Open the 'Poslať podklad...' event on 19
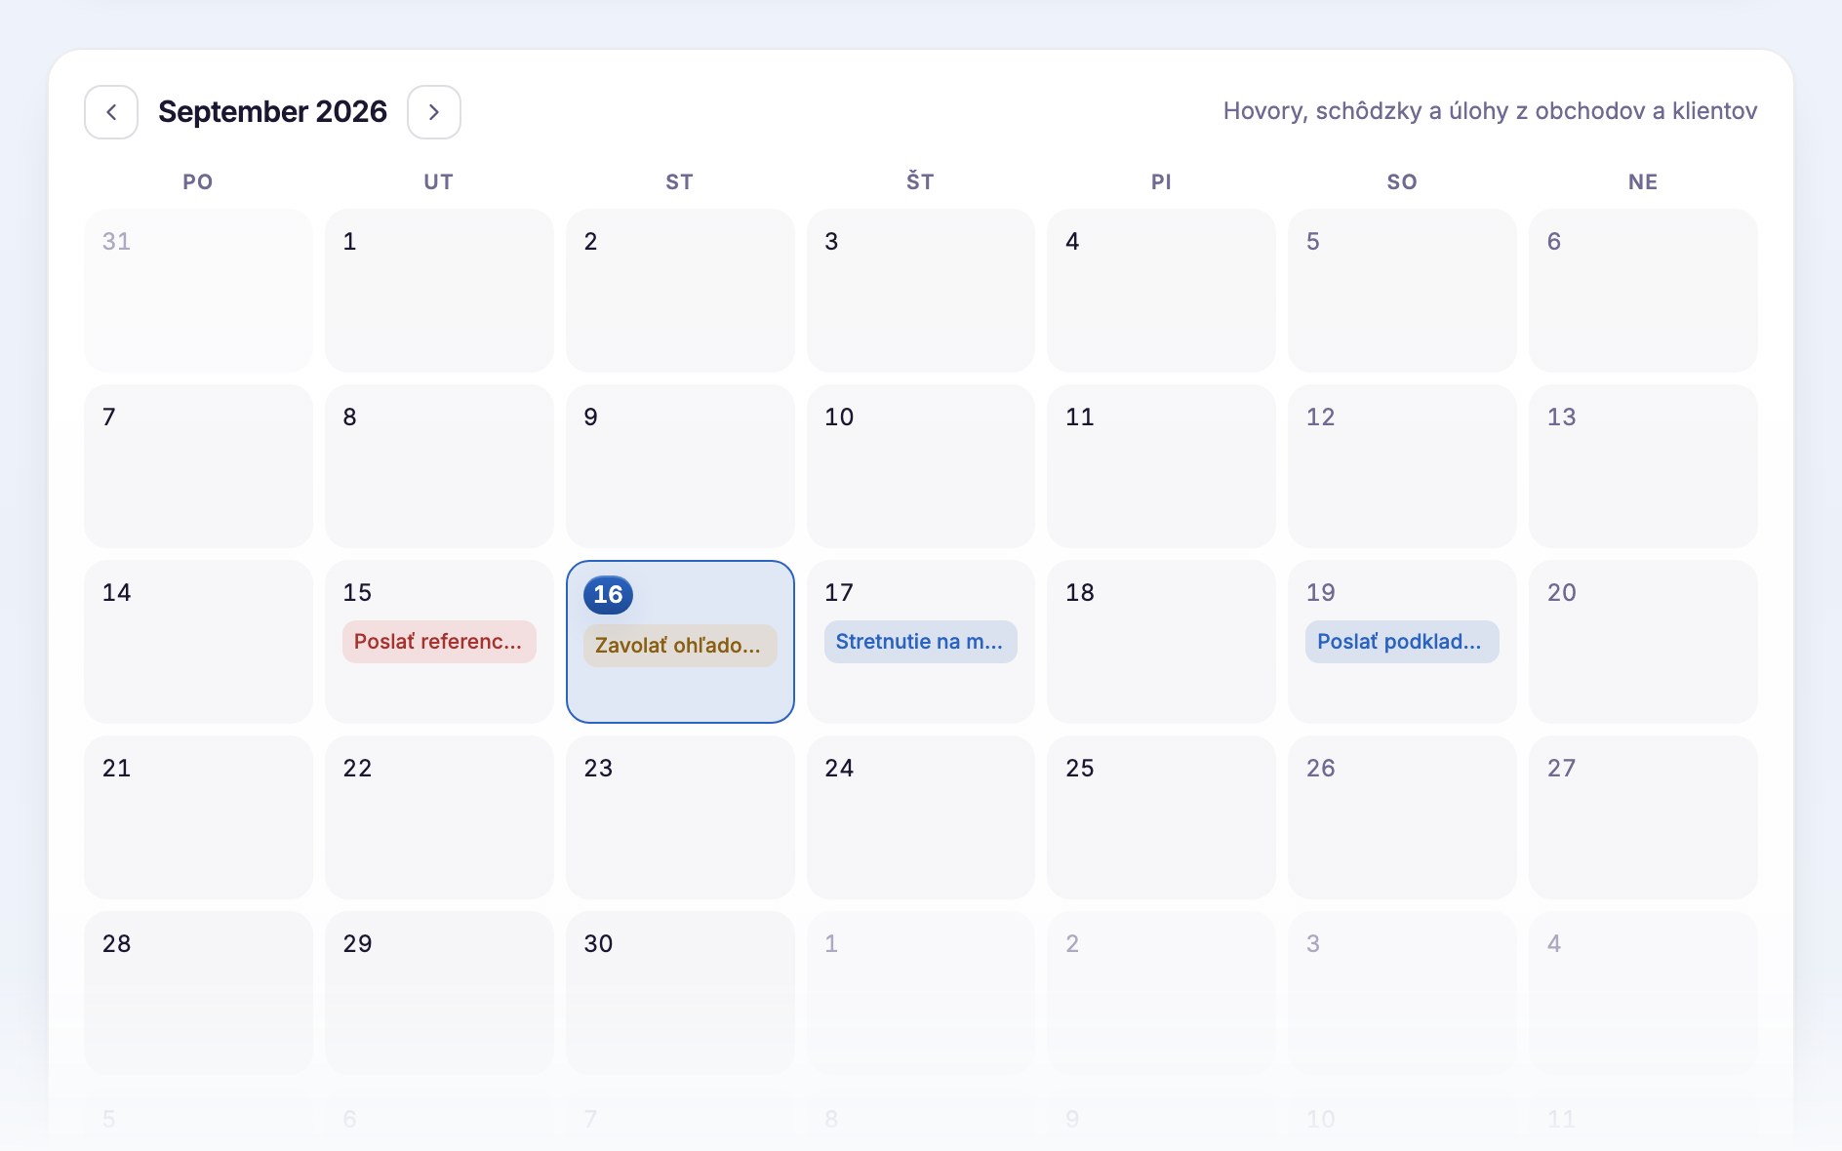Screen dimensions: 1842x1151 [1402, 642]
